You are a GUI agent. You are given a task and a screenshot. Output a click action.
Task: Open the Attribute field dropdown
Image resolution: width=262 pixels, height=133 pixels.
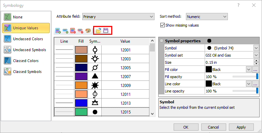point(118,17)
